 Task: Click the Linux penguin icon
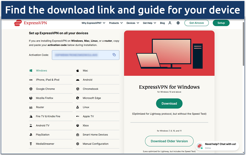coord(78,107)
